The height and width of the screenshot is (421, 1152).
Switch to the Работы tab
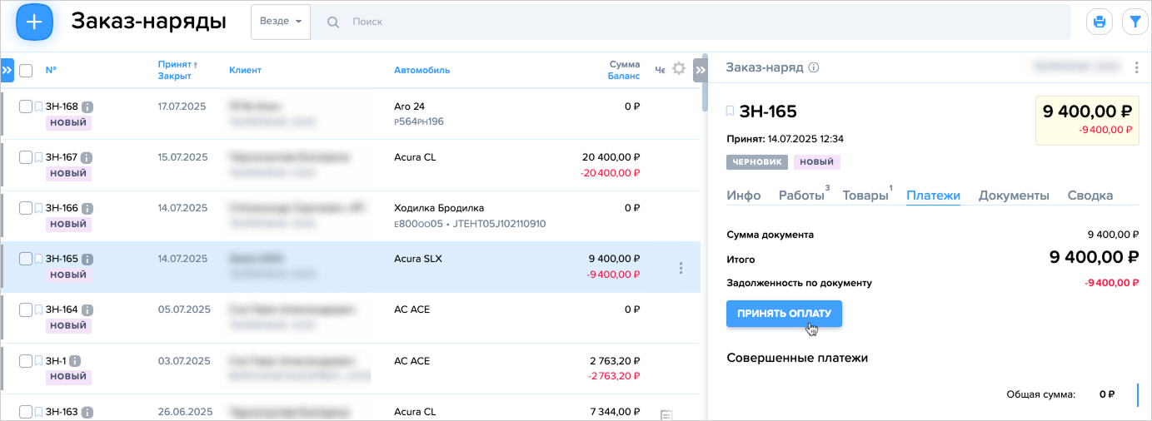click(800, 196)
